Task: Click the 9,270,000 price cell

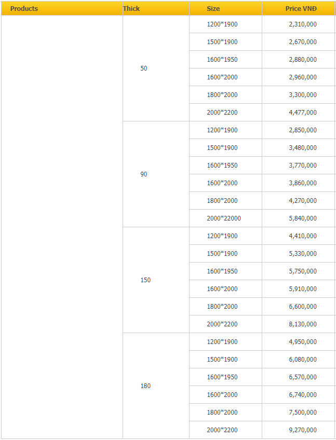Action: tap(303, 430)
